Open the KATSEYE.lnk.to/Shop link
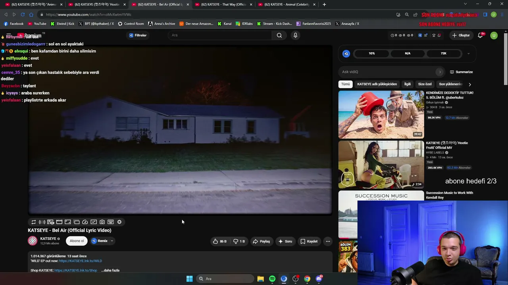 pos(76,270)
